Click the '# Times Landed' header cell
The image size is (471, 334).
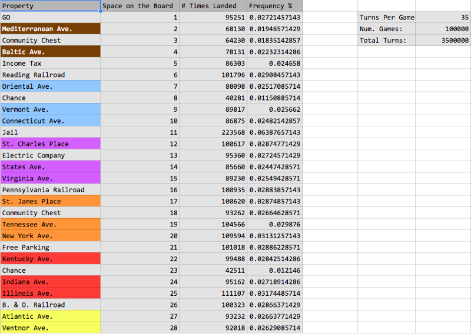point(214,6)
